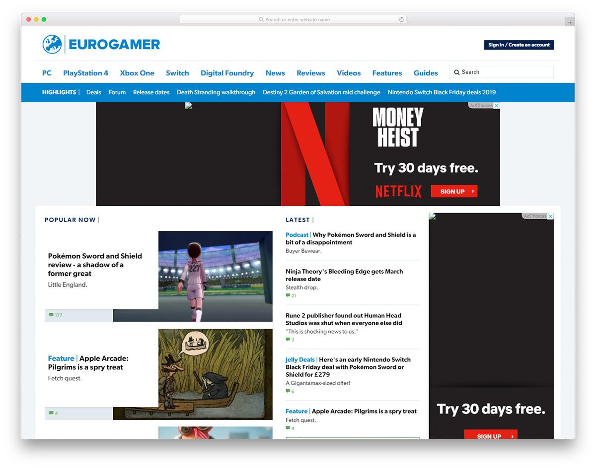The width and height of the screenshot is (596, 469).
Task: Click the 'This is shocking news to us.' quote
Action: tap(322, 332)
